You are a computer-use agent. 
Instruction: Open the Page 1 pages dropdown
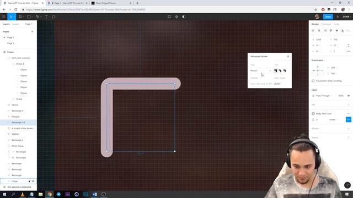click(x=29, y=24)
